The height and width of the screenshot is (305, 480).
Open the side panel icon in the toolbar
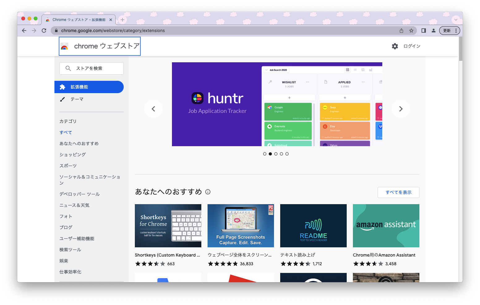tap(424, 31)
